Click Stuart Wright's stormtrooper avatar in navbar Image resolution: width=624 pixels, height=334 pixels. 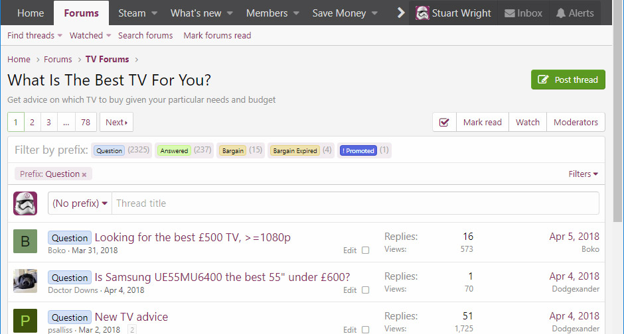coord(422,13)
